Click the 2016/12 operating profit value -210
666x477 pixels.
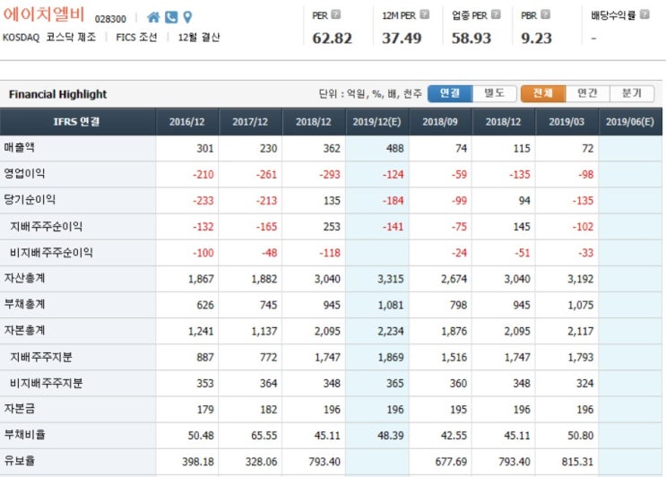(x=203, y=175)
